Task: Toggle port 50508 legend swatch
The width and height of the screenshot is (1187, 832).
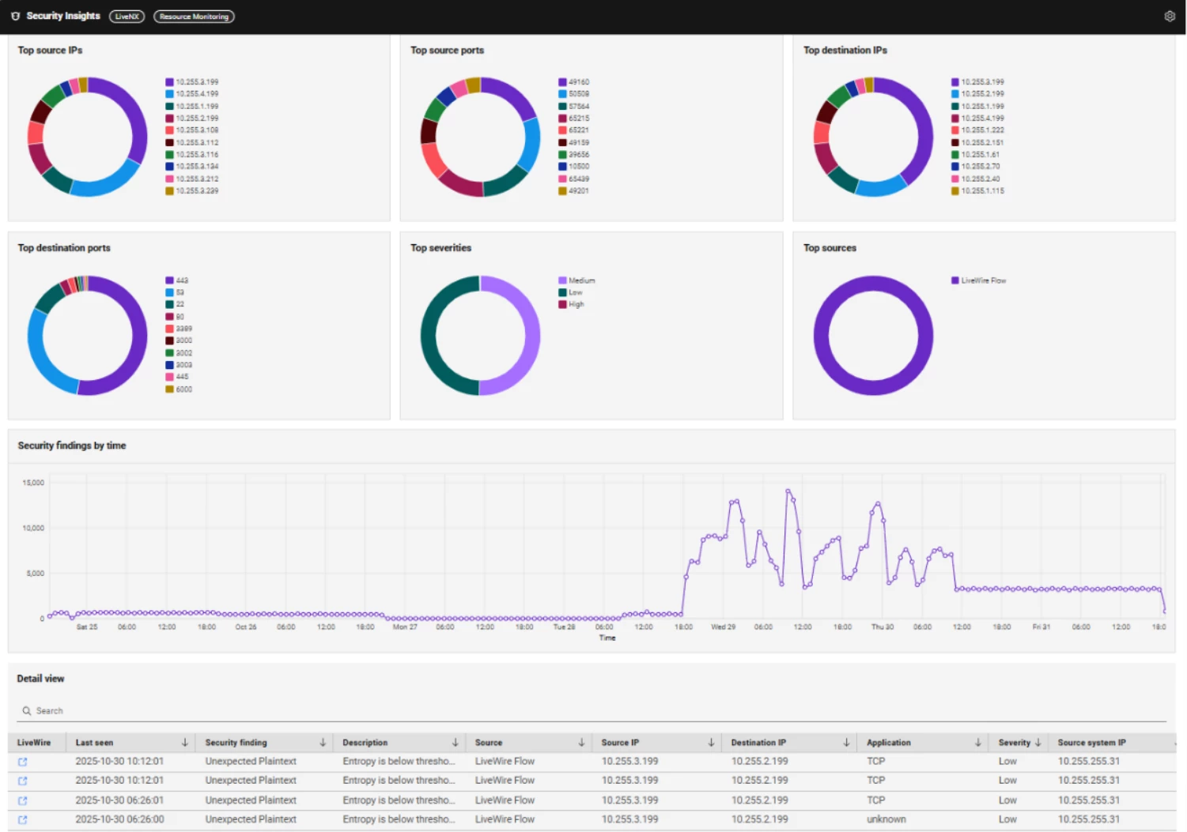Action: click(x=562, y=94)
